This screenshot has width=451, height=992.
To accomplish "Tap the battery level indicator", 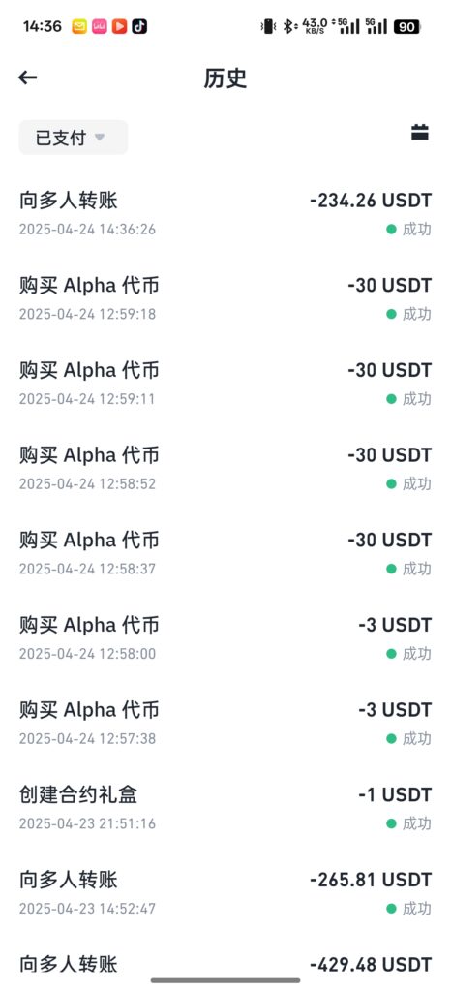I will [407, 26].
